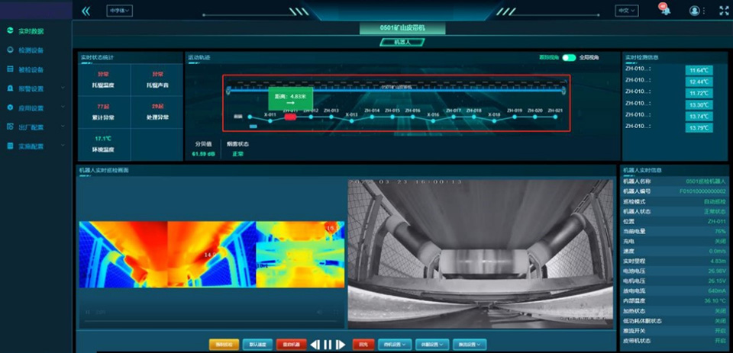733x353 pixels.
Task: Click the right arrow move-forward icon
Action: (341, 345)
